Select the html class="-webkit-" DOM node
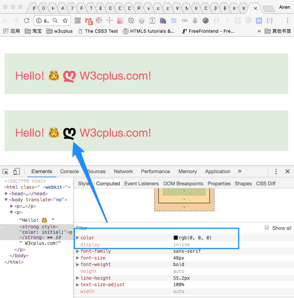 [x=37, y=187]
